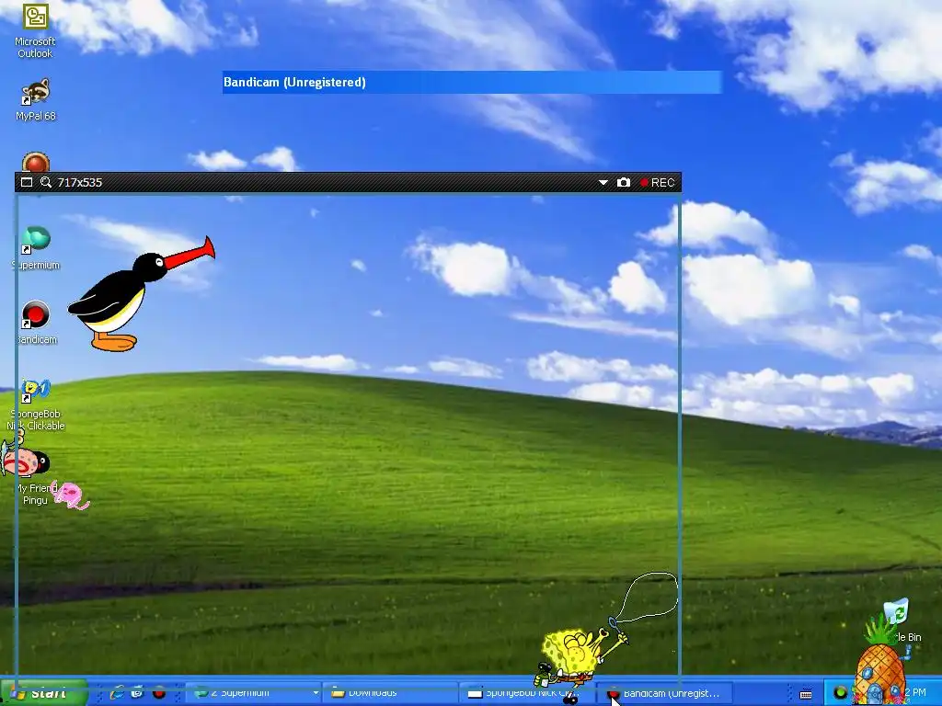Expand the Supermium taskbar group
Viewport: 942px width, 706px height.
tap(254, 693)
